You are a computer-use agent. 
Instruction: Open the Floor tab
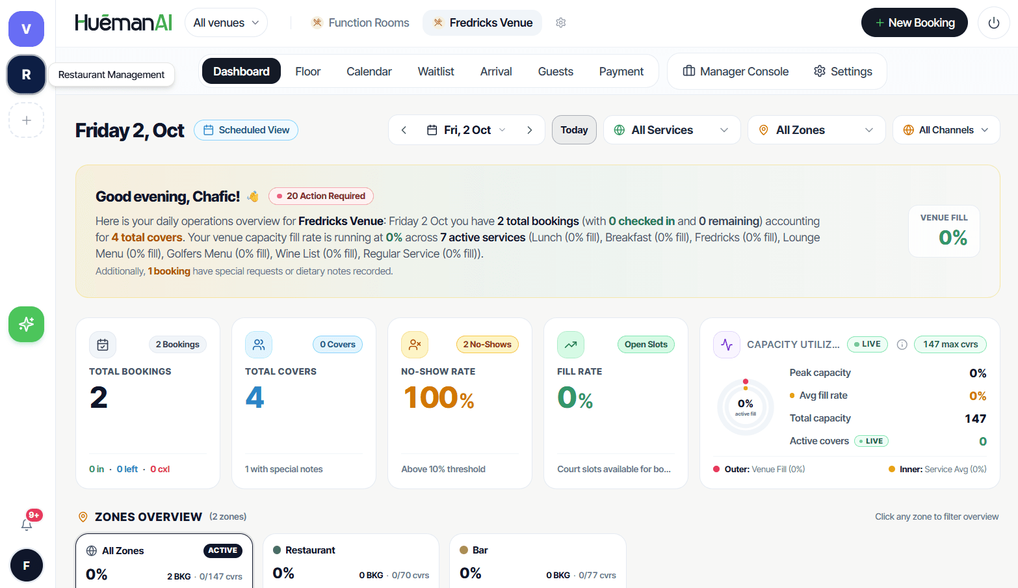point(307,72)
